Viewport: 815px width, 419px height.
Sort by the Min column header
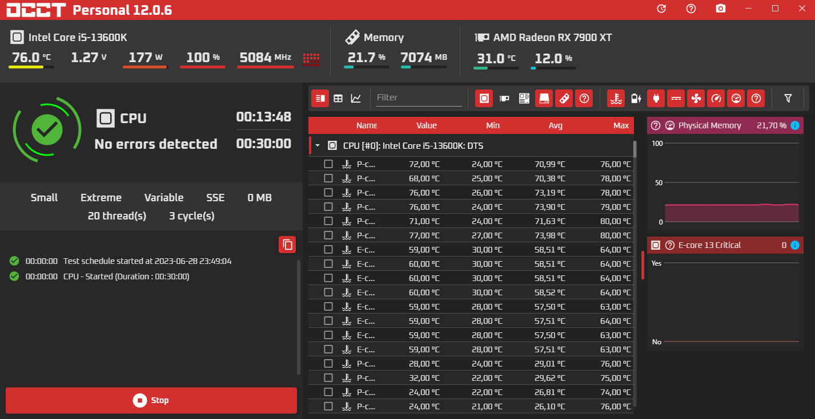point(493,125)
